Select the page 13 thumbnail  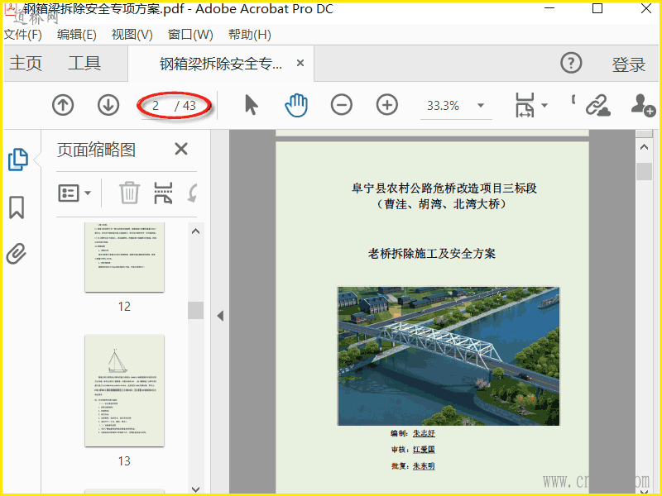tap(124, 390)
